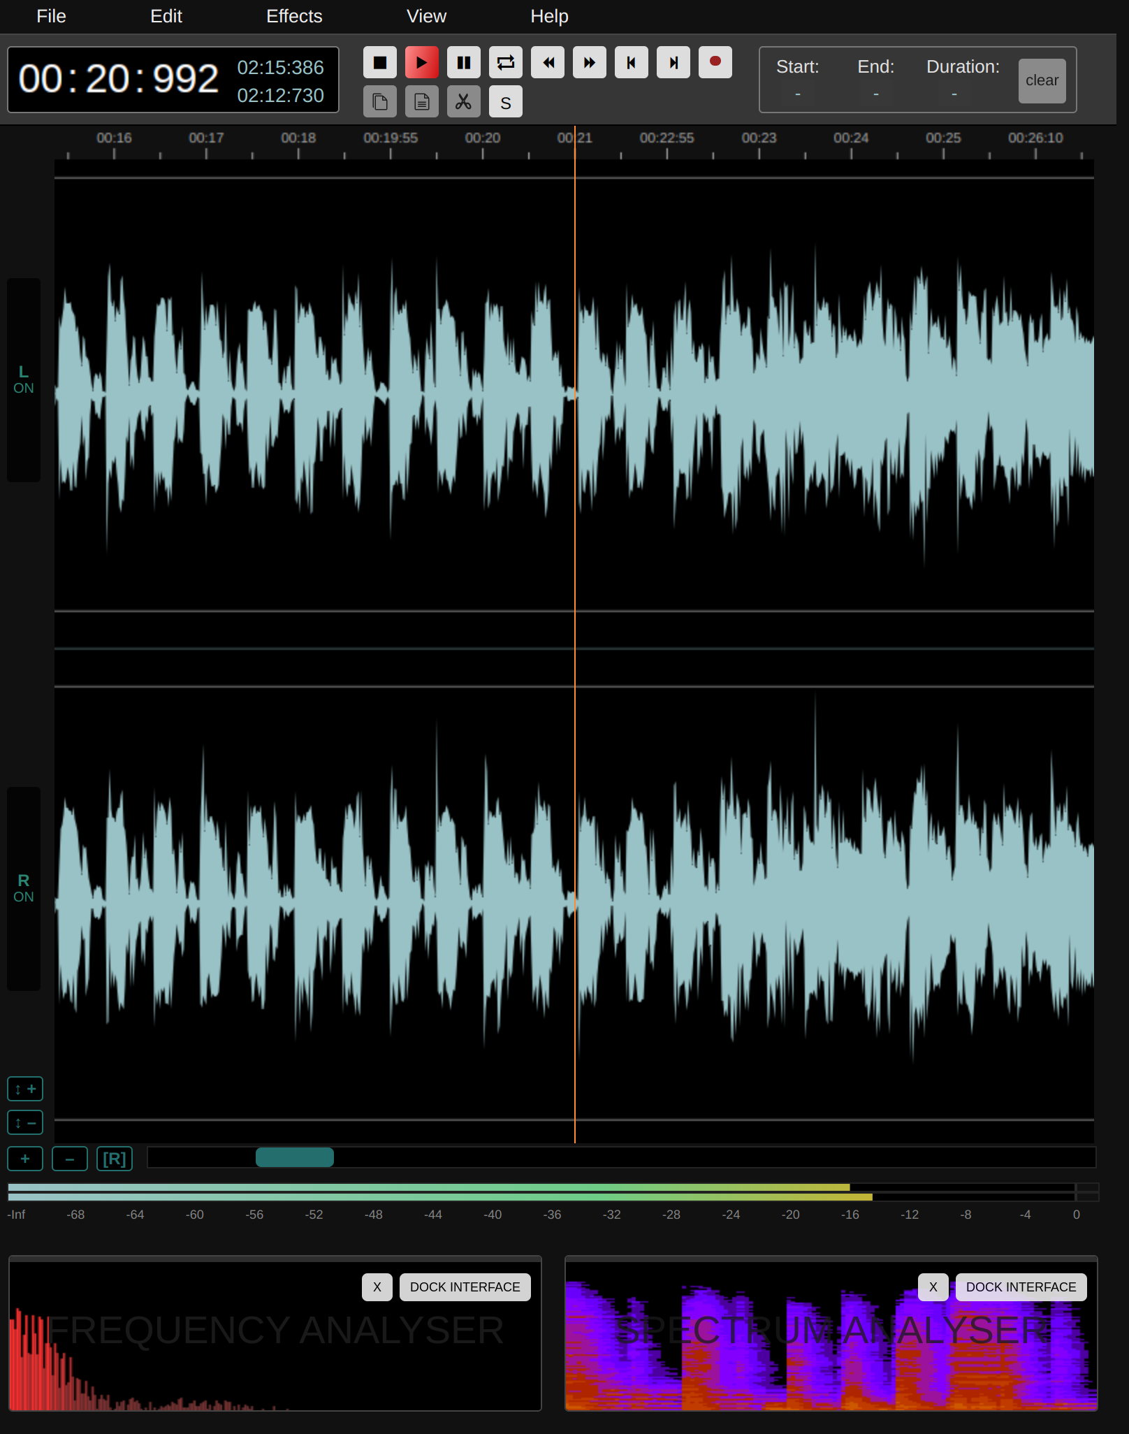Click the current time display 00:20:992
This screenshot has width=1129, height=1434.
(x=119, y=78)
